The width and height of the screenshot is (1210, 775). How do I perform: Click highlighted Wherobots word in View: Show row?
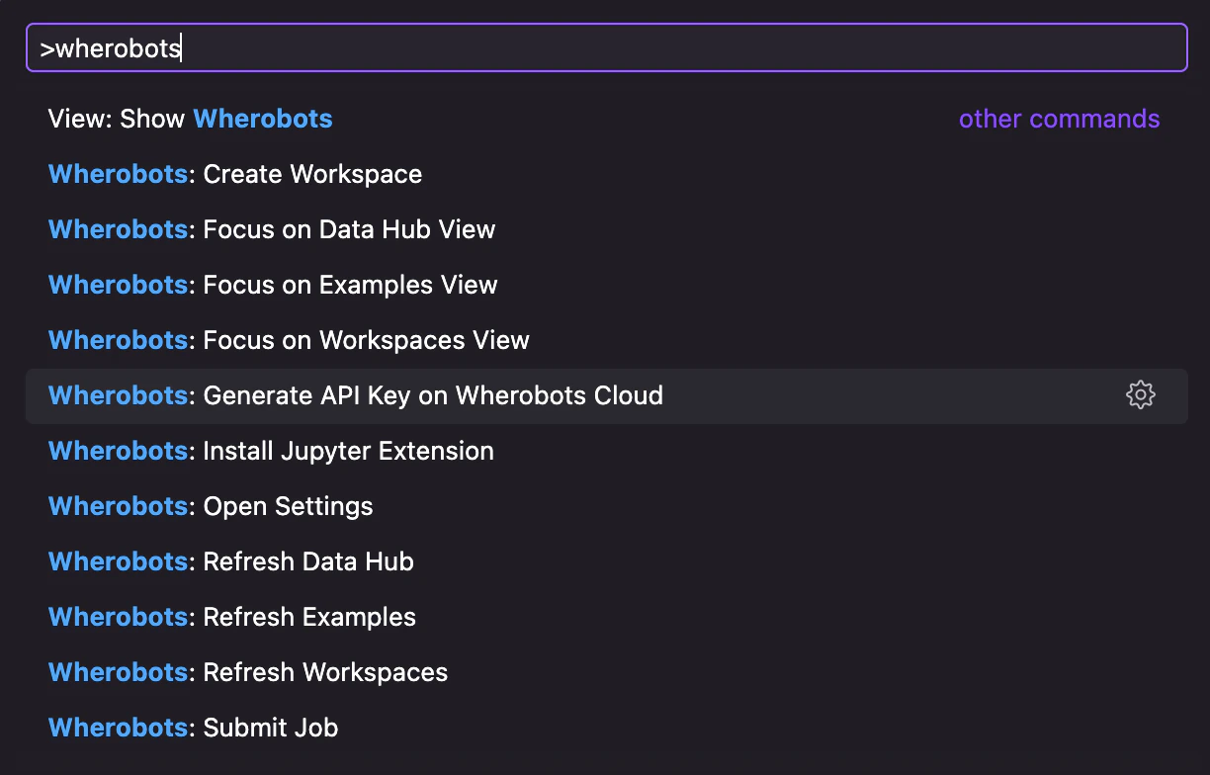coord(263,120)
